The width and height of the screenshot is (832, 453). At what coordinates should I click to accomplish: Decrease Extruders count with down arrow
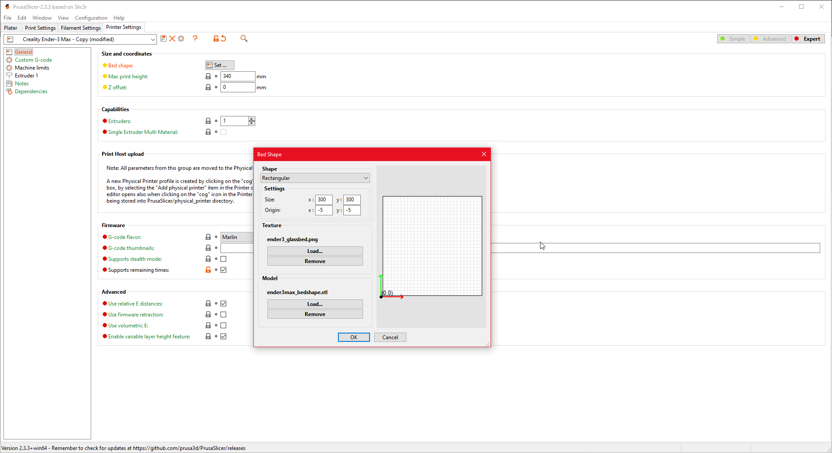click(252, 123)
